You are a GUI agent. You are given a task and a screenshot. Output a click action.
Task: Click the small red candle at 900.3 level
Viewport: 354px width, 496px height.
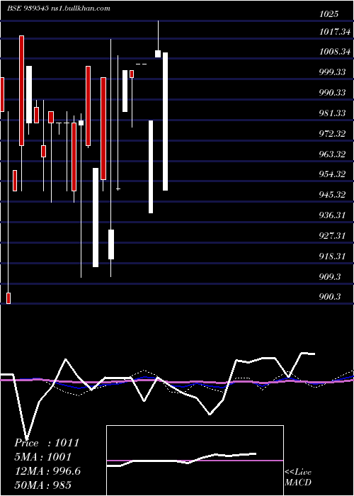tap(8, 298)
